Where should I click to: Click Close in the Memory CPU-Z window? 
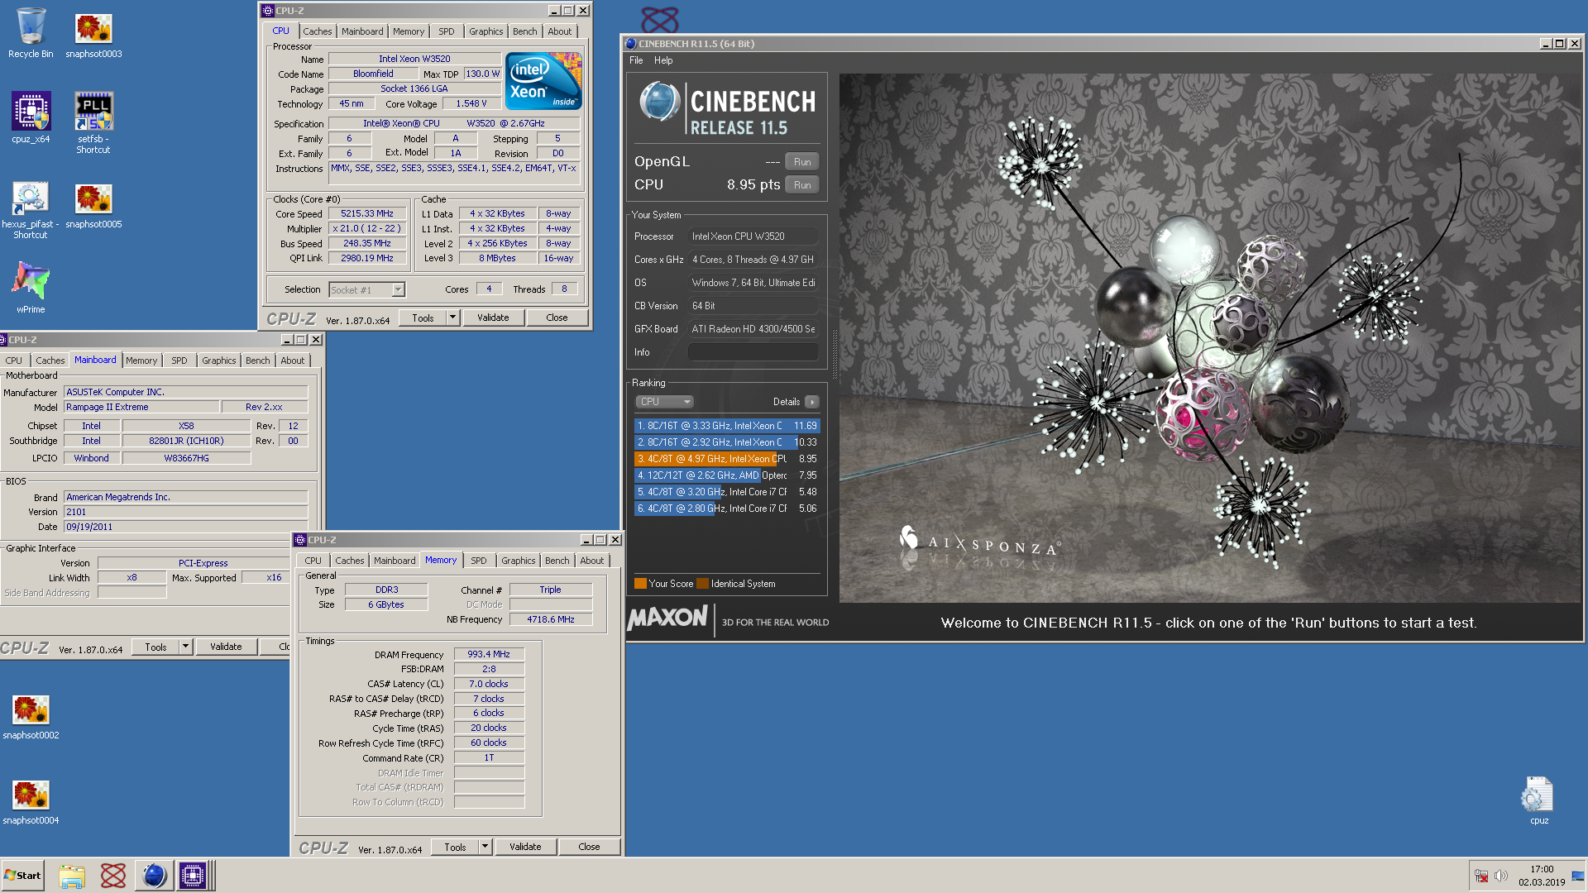click(x=589, y=847)
